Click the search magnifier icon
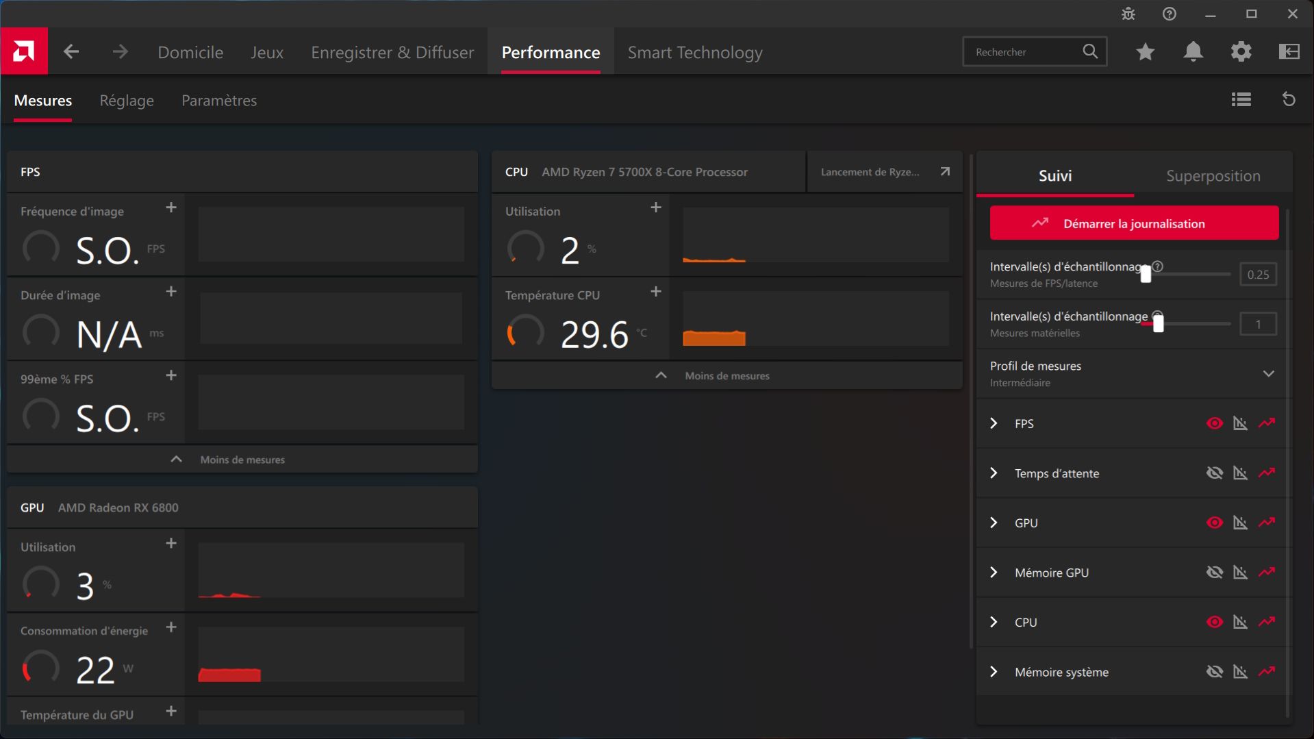The height and width of the screenshot is (739, 1314). coord(1090,51)
